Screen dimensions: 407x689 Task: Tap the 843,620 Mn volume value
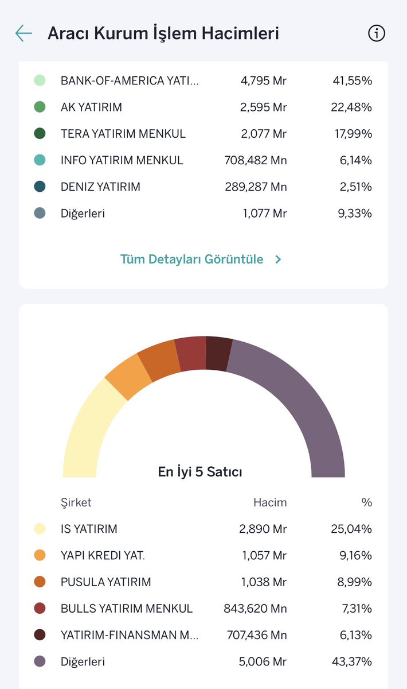click(x=255, y=608)
